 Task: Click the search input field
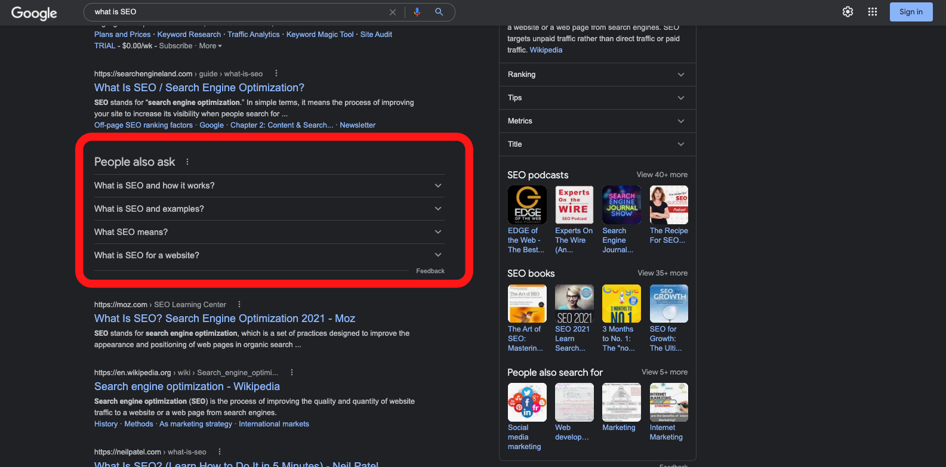(239, 12)
